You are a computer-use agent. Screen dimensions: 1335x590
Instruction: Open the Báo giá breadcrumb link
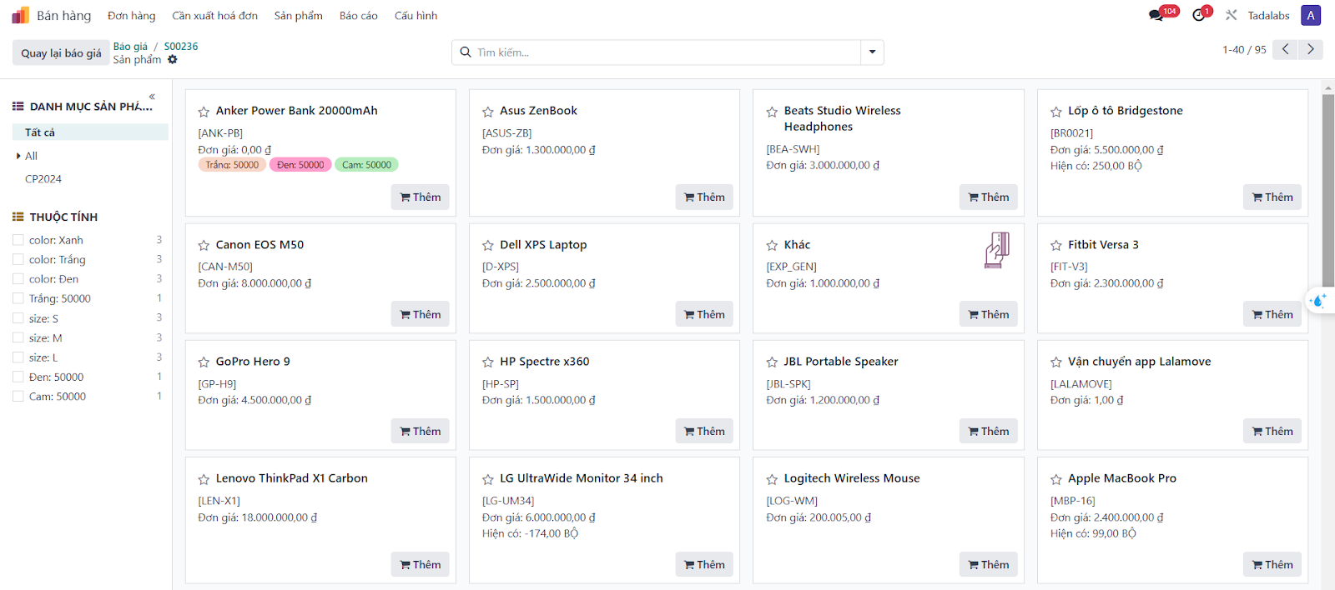click(x=130, y=47)
